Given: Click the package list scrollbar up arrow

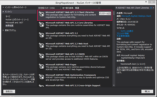Looking at the screenshot, I should coord(114,12).
